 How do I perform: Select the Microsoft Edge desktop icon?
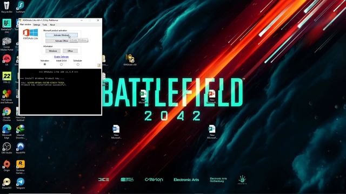pos(6,131)
